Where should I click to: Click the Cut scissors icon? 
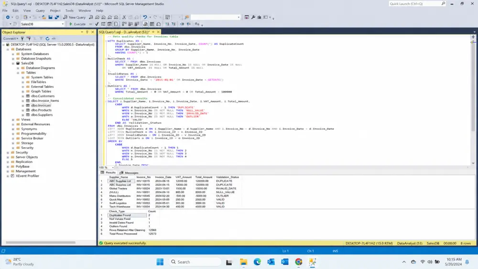pyautogui.click(x=124, y=17)
